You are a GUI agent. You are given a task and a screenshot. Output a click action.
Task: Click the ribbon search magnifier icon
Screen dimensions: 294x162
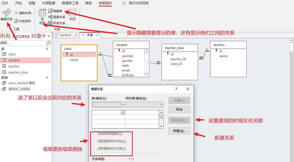(x=123, y=3)
